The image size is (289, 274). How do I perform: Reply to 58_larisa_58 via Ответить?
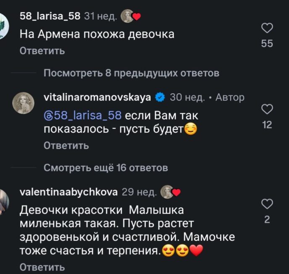coord(42,51)
